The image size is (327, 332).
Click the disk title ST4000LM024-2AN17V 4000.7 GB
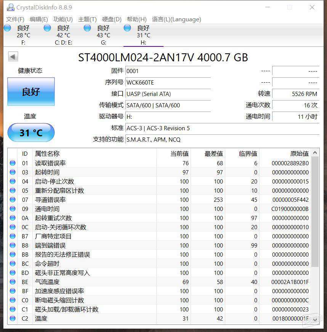click(163, 57)
